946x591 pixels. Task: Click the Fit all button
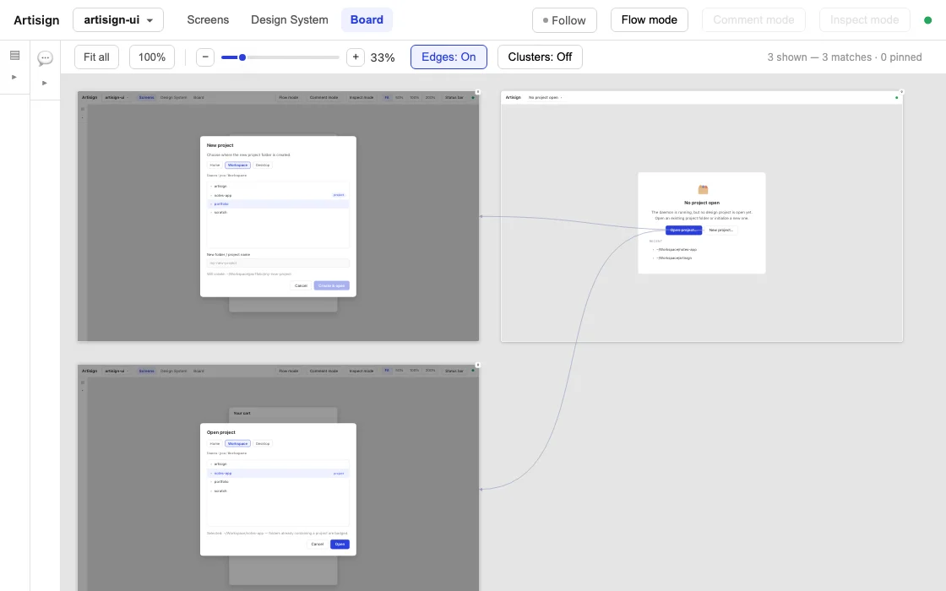96,57
